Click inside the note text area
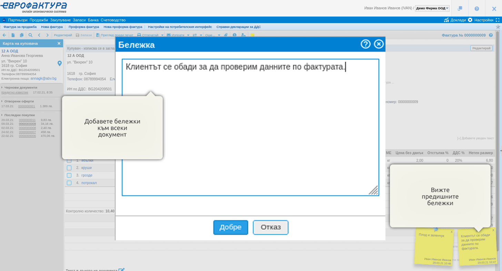 [x=250, y=131]
